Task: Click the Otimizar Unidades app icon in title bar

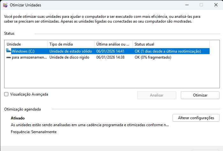Action: coord(5,5)
